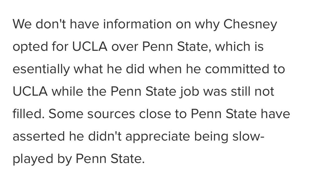312x181 pixels.
Task: Click the misspelled word 'esentially'
Action: point(41,69)
